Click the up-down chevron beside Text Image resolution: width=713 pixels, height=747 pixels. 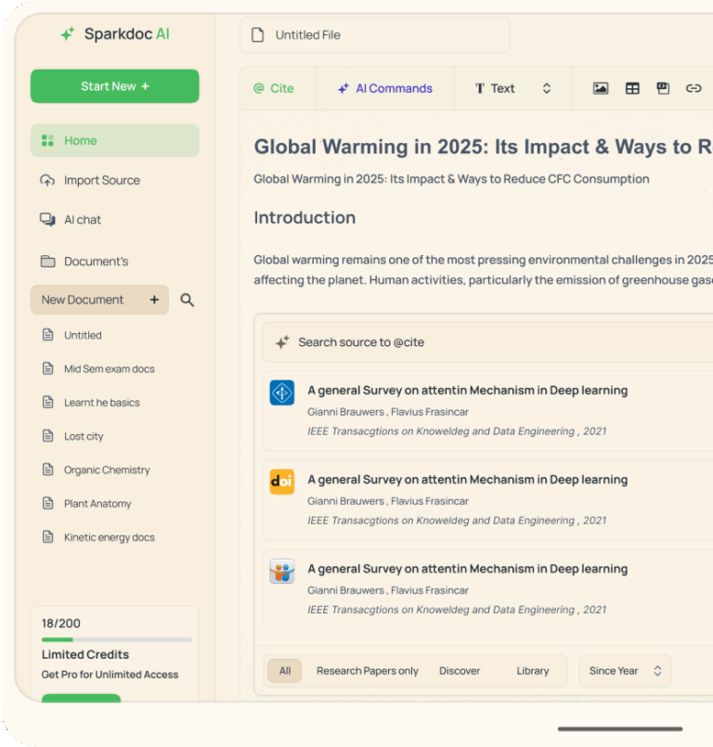[x=547, y=88]
